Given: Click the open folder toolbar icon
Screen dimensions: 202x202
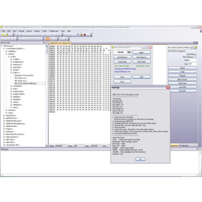Looking at the screenshot, I should [x=7, y=35].
